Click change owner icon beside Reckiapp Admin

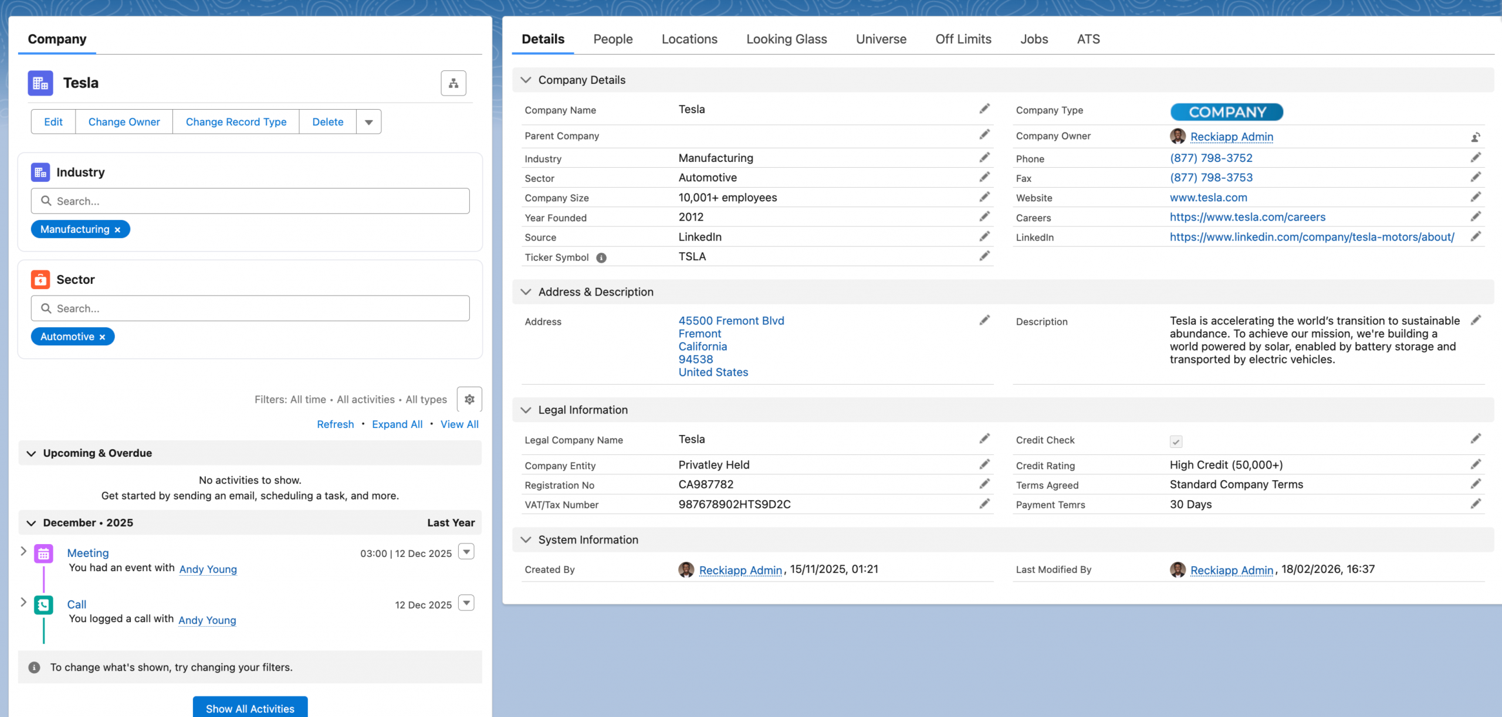point(1475,137)
